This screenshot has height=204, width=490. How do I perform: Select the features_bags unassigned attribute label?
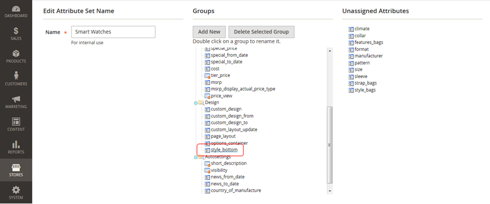pos(369,42)
